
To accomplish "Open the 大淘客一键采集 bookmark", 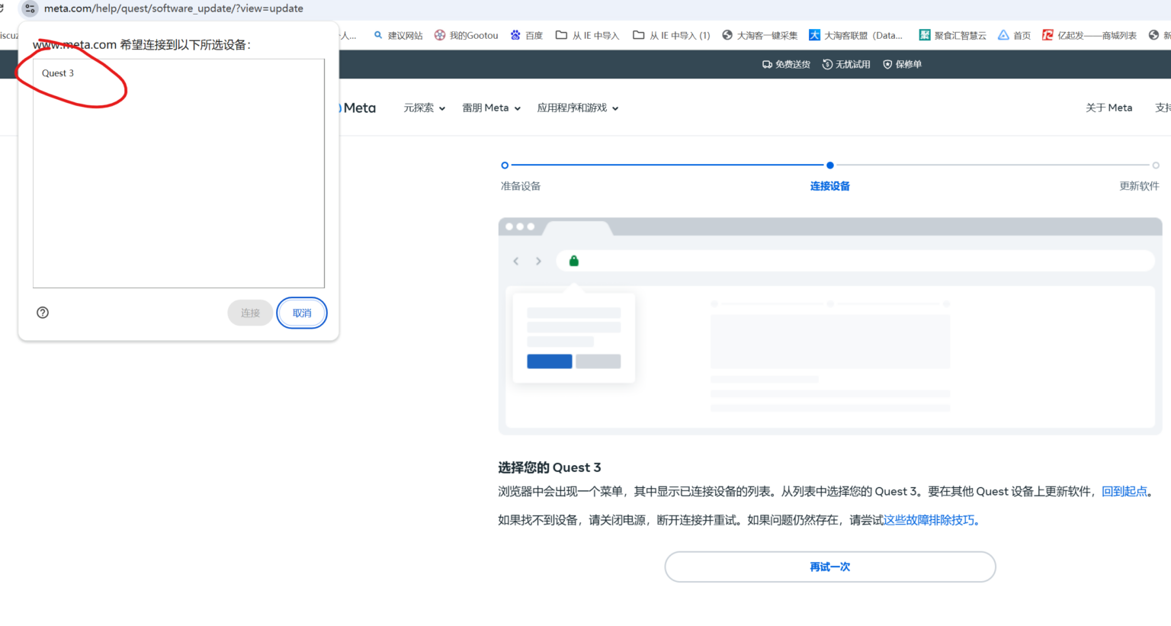I will [x=760, y=35].
